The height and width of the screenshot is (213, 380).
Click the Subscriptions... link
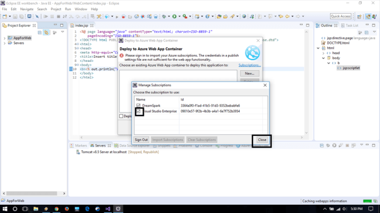click(250, 65)
